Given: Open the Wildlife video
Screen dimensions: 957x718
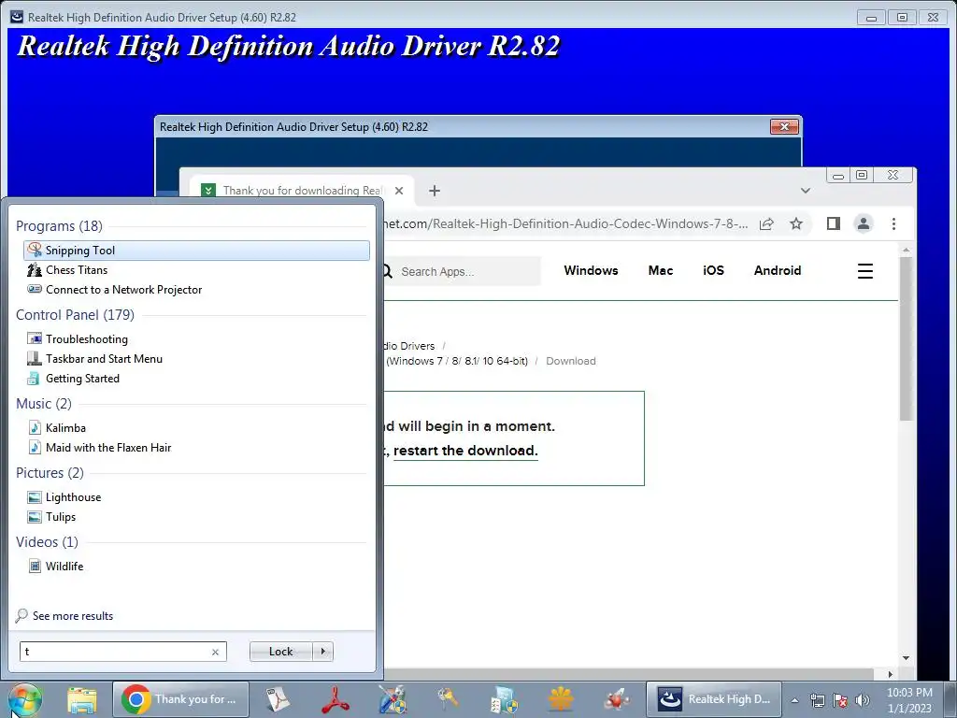Looking at the screenshot, I should click(64, 566).
